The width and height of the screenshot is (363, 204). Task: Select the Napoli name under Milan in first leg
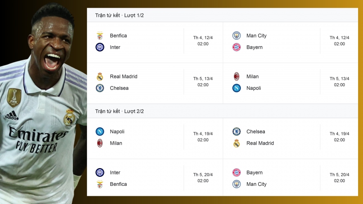coord(254,88)
